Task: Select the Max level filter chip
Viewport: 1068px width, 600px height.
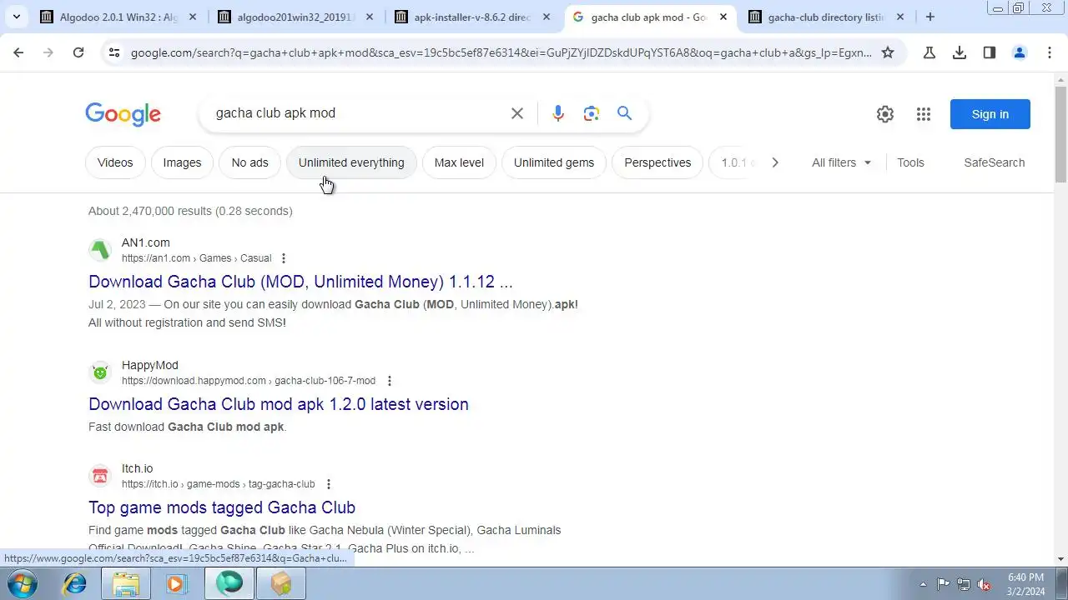Action: pos(459,162)
